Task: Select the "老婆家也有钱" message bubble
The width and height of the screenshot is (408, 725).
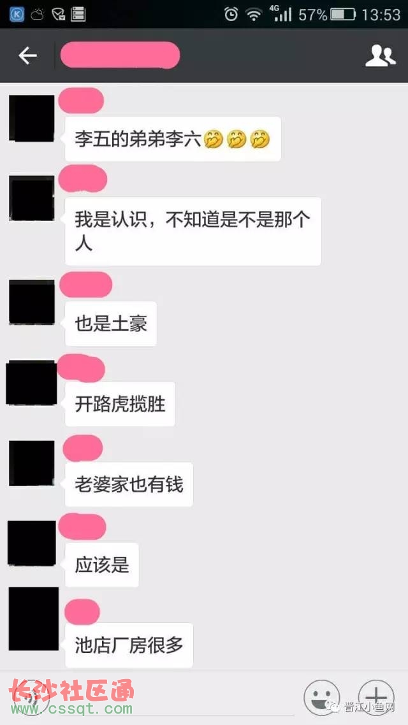Action: (129, 485)
